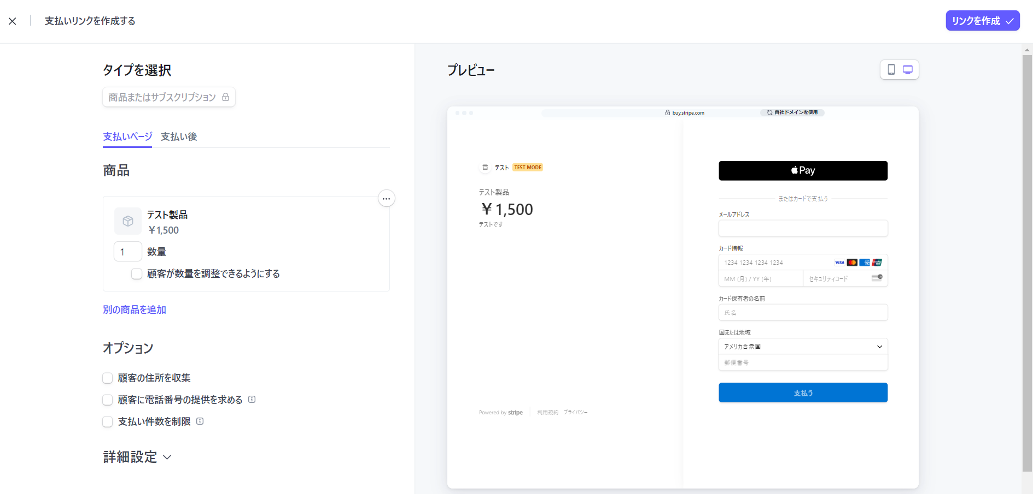This screenshot has height=494, width=1033.
Task: Click the セキュリティコード field in preview
Action: tap(845, 278)
